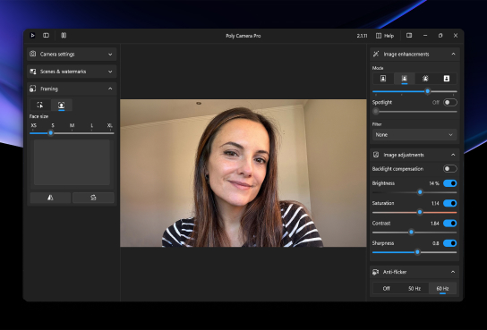Select the Off anti-flicker option
Image resolution: width=487 pixels, height=330 pixels.
coord(387,289)
